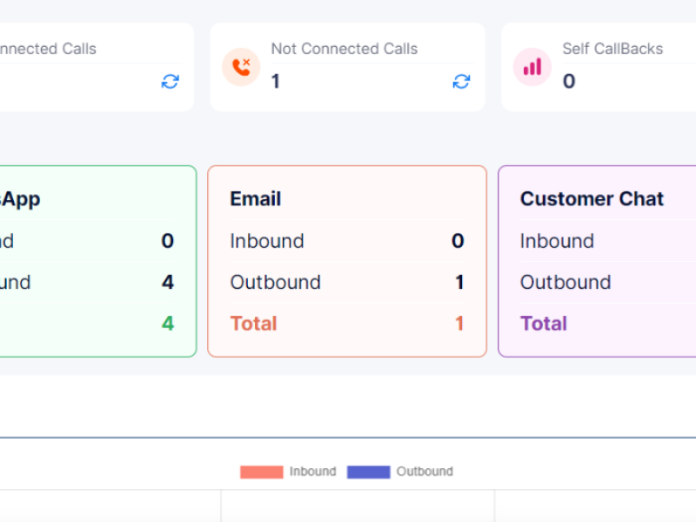696x522 pixels.
Task: Click WhatsApp card outbound value 4
Action: click(x=168, y=282)
